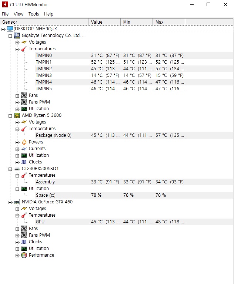
Task: Collapse the AMD Ryzen 5 3600 node
Action: click(x=10, y=116)
